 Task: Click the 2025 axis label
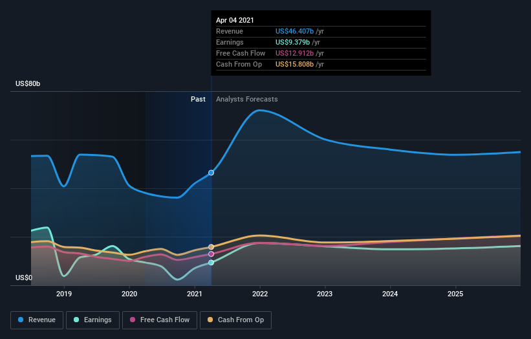(x=455, y=294)
